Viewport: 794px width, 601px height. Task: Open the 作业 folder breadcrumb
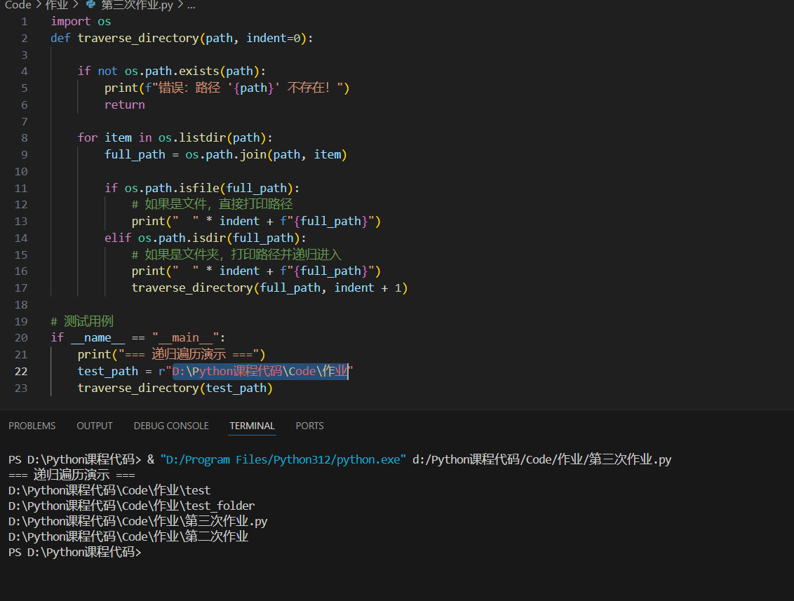pos(57,5)
